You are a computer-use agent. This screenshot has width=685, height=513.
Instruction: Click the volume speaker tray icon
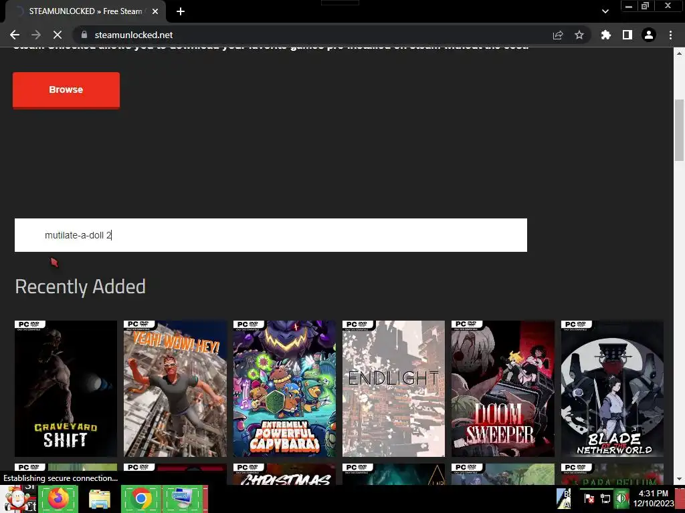621,498
